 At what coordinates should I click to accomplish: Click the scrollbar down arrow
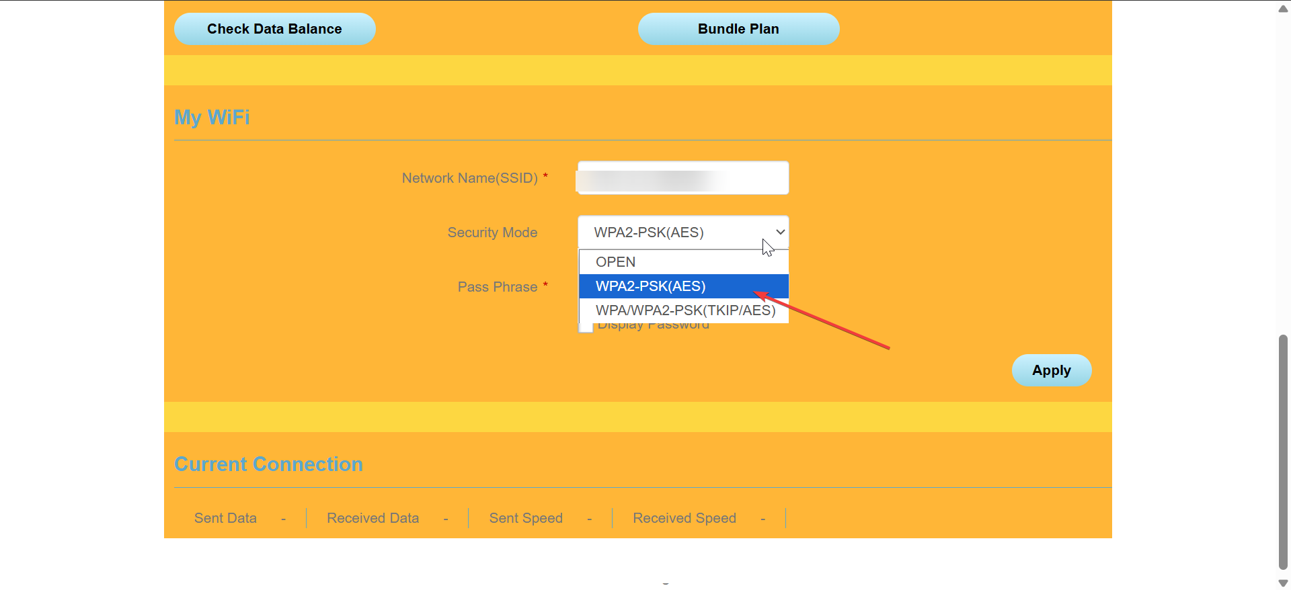tap(1283, 583)
